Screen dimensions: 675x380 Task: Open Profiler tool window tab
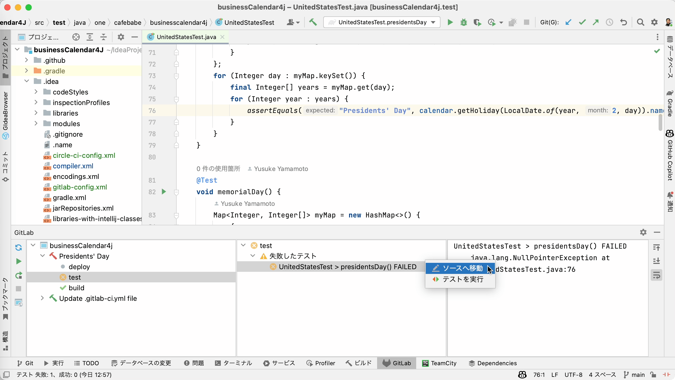click(321, 363)
